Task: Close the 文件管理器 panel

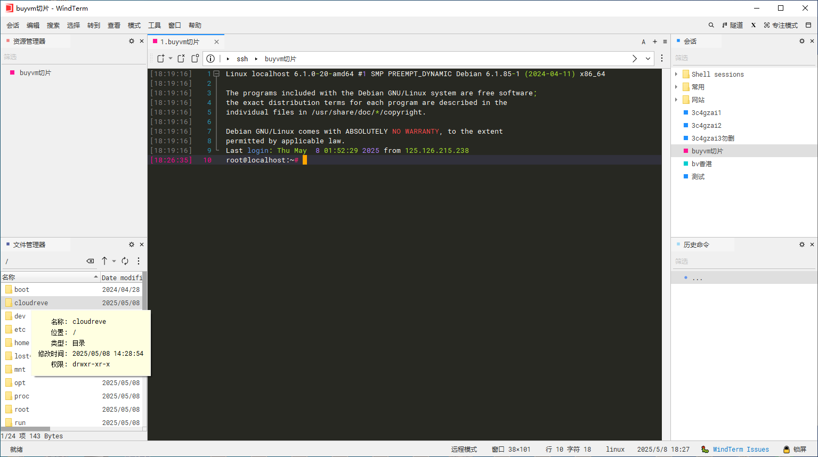Action: point(142,244)
